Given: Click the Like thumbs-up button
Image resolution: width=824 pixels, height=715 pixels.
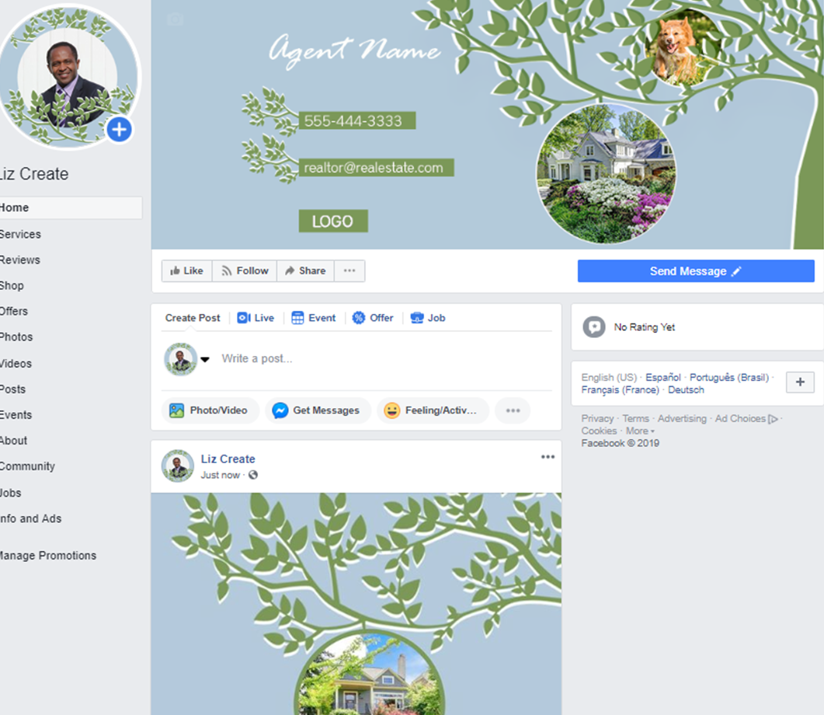Looking at the screenshot, I should tap(186, 270).
